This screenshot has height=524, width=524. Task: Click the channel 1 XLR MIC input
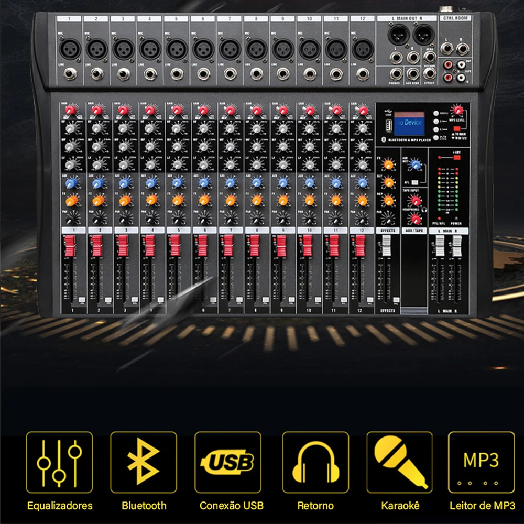tap(70, 49)
